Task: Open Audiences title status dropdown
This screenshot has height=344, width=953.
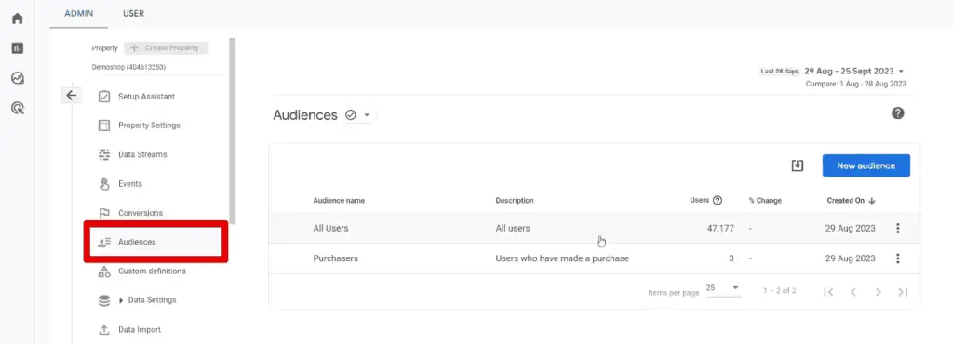Action: [367, 115]
